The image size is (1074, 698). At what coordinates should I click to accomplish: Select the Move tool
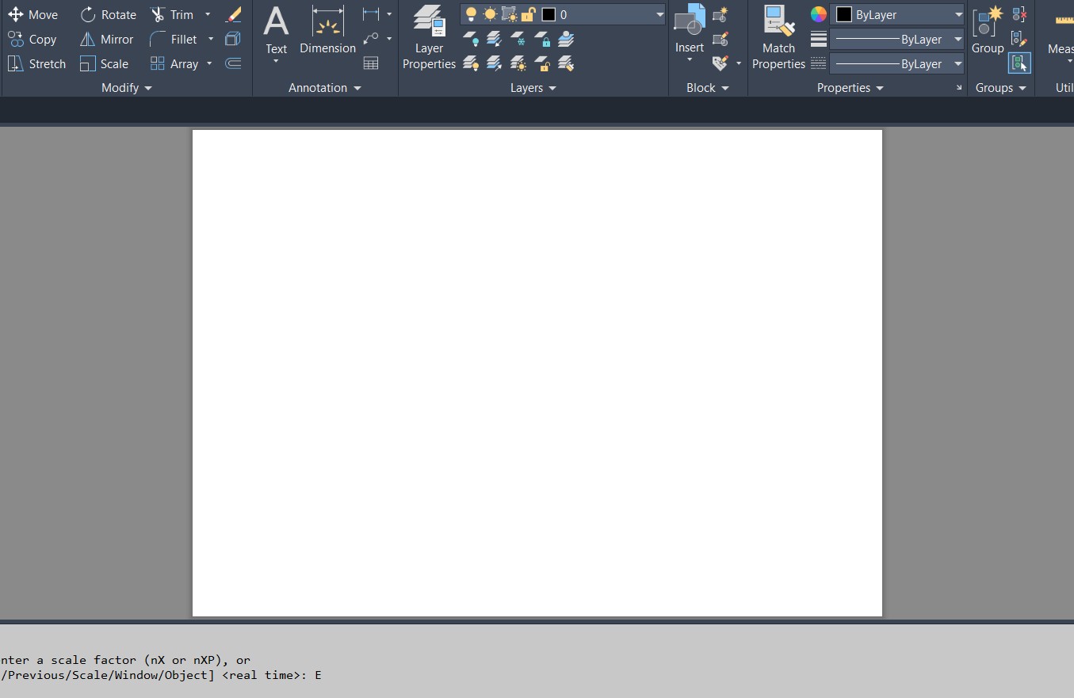32,15
